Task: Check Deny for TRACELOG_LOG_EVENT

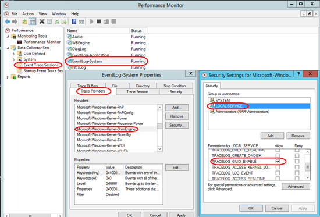Action: tap(297, 173)
